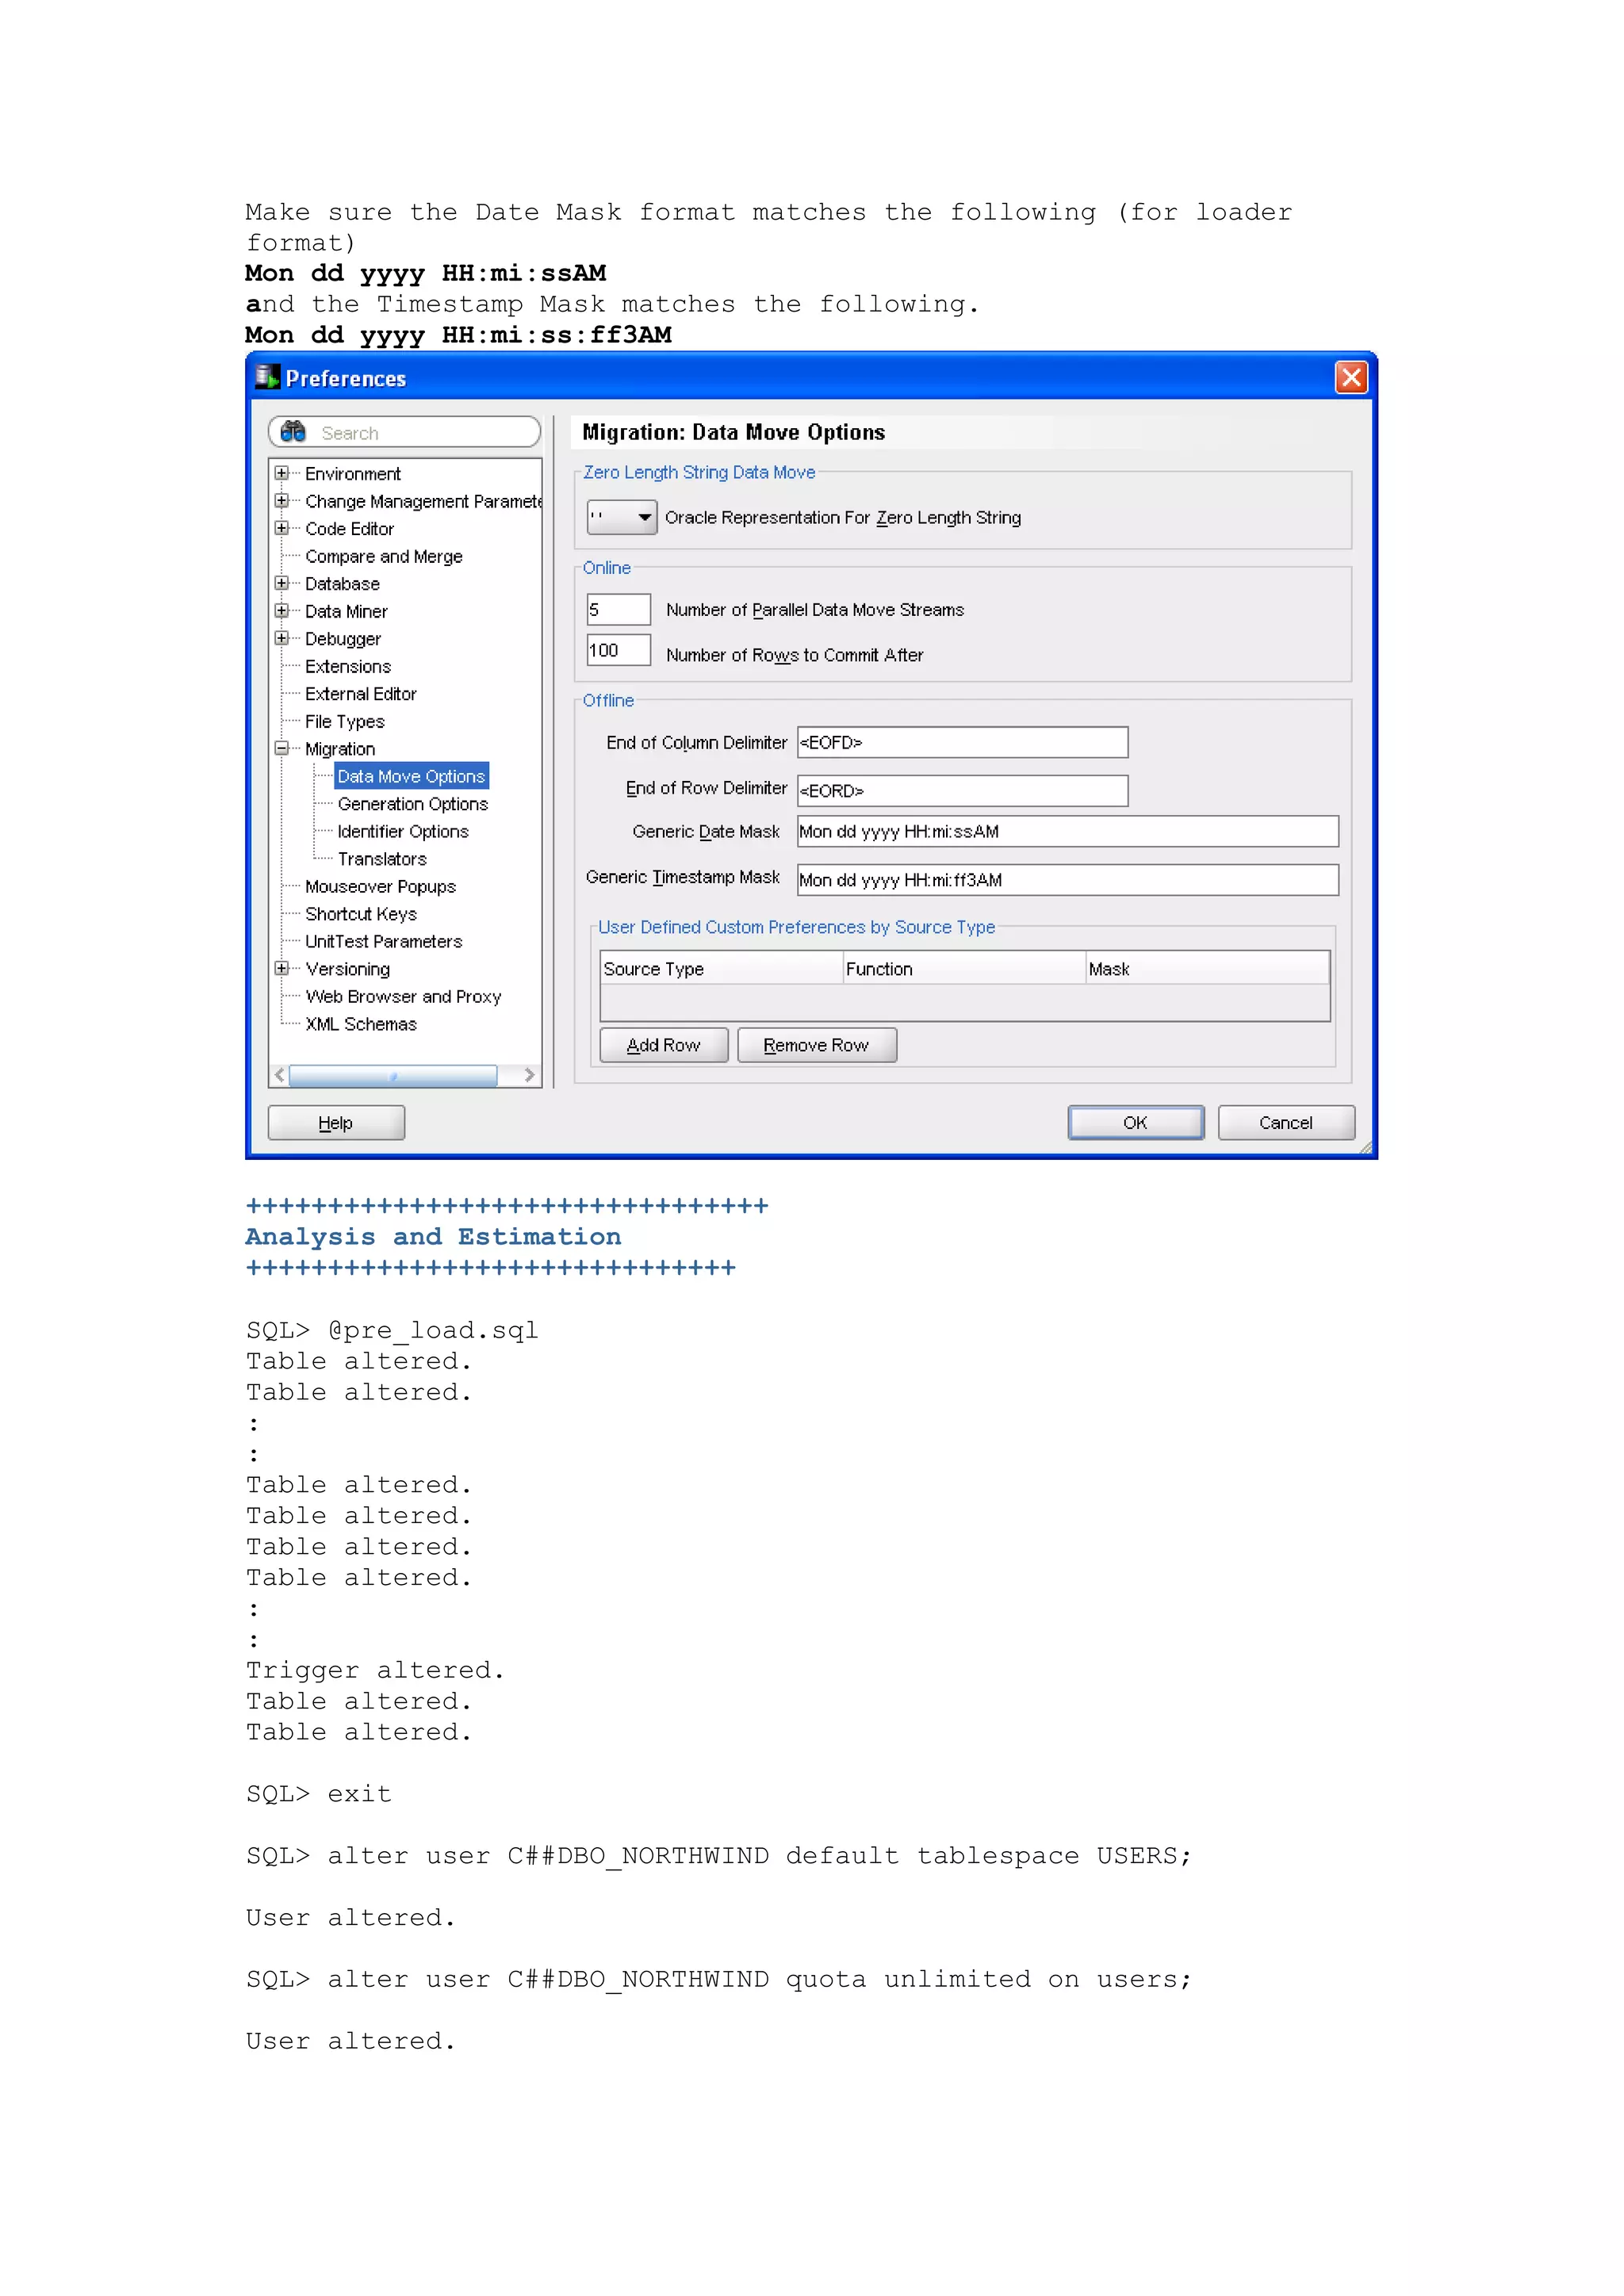Expand Change Management Parameters node
Viewport: 1624px width, 2296px height.
[282, 501]
